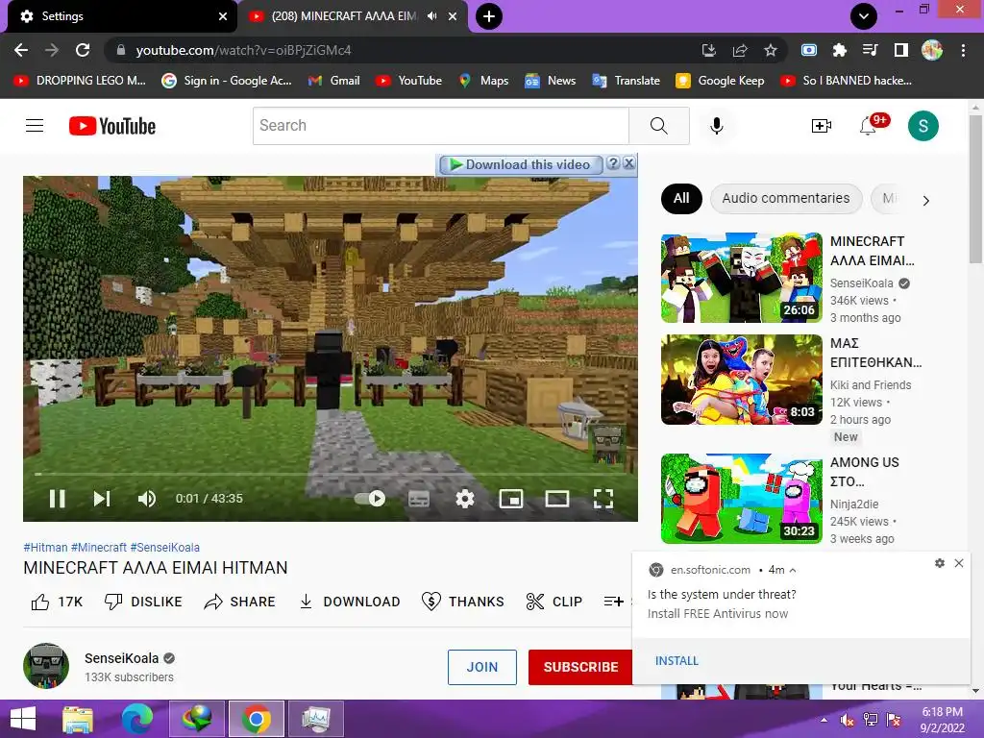Image resolution: width=984 pixels, height=738 pixels.
Task: Save video to playlist icon
Action: click(x=613, y=602)
